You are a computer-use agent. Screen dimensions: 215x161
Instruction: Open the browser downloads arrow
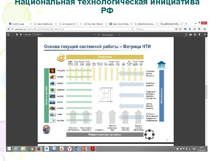[190, 29]
